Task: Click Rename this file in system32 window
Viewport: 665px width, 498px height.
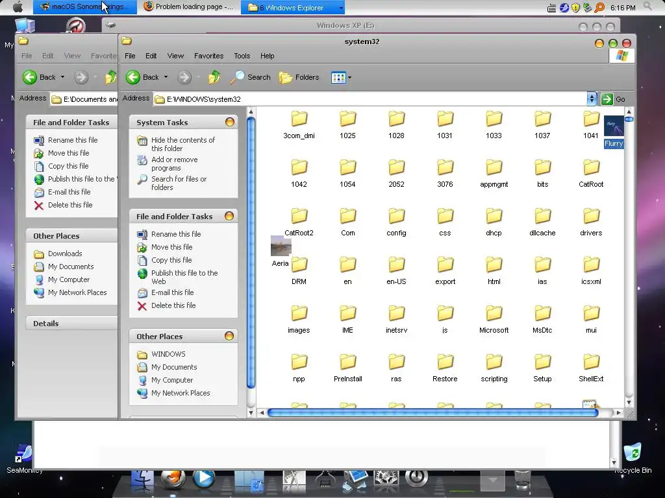Action: click(x=176, y=233)
